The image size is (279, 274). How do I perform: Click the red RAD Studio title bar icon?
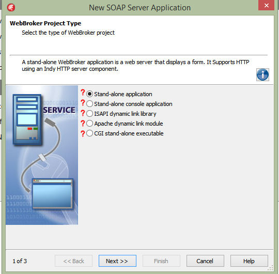pos(11,8)
